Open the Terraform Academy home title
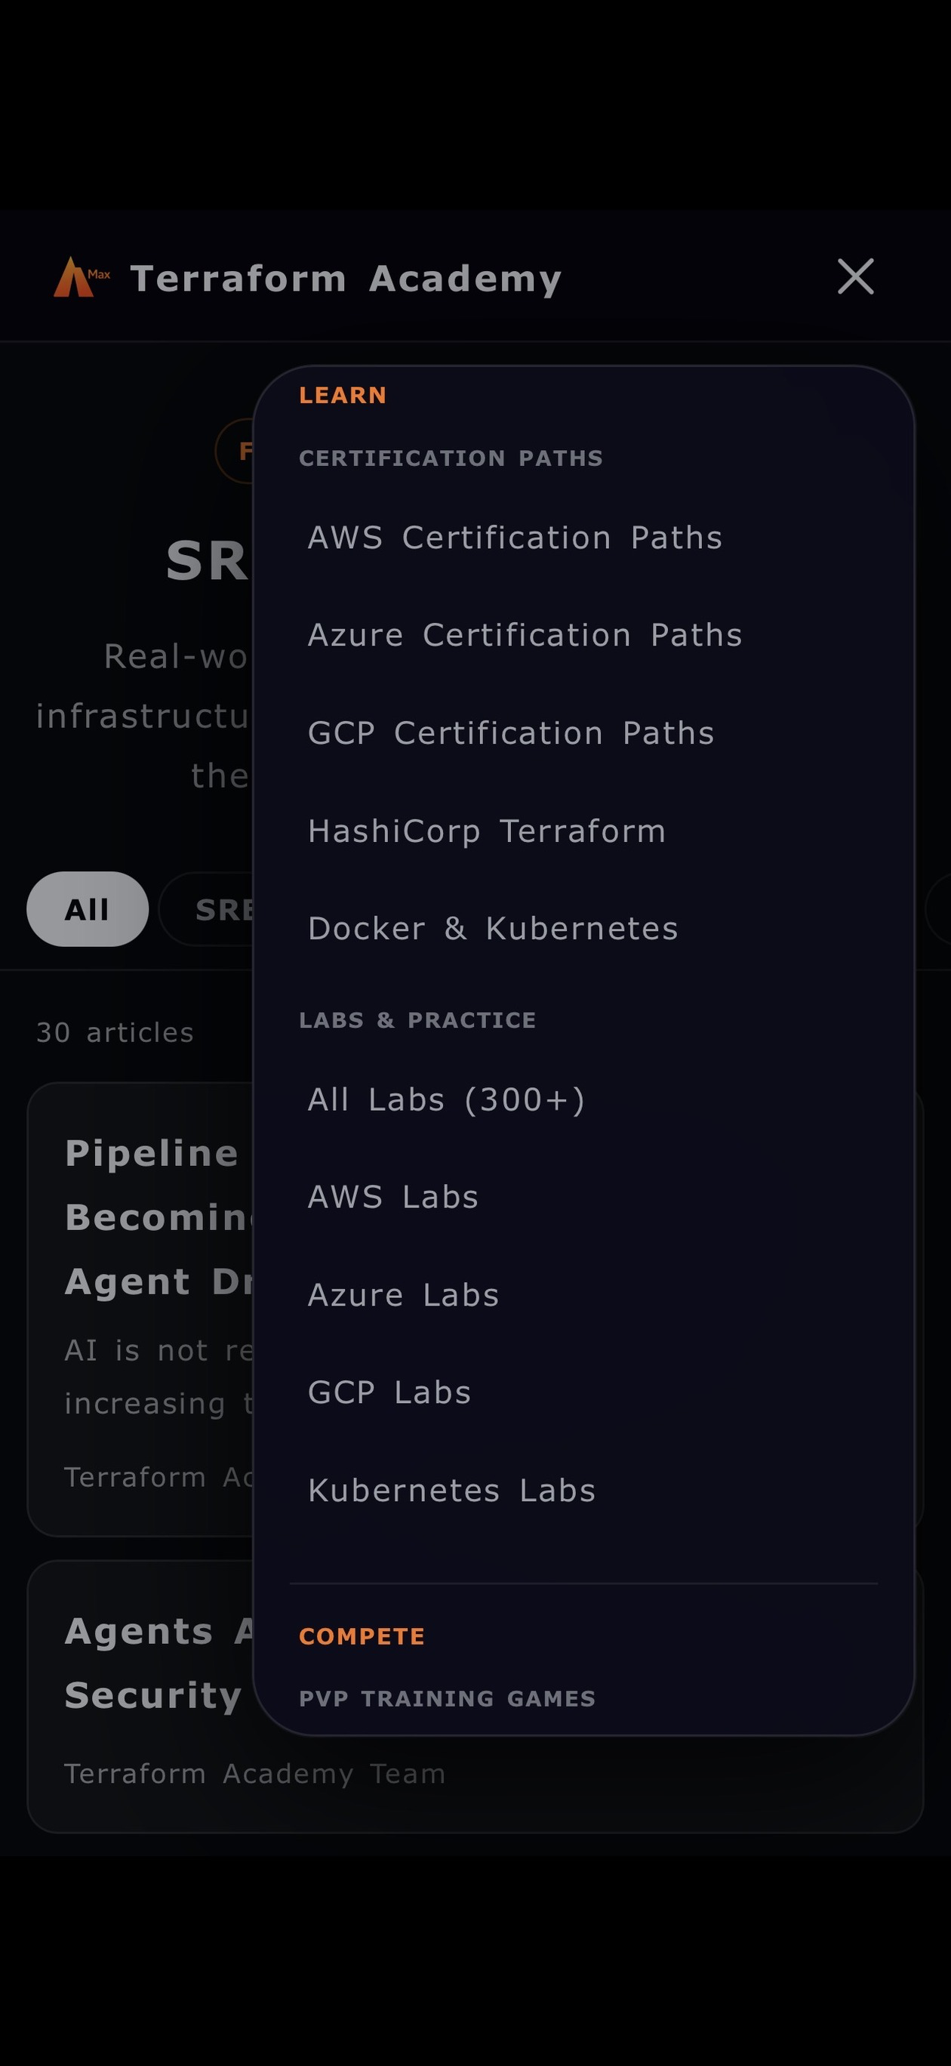The image size is (951, 2066). (x=346, y=279)
